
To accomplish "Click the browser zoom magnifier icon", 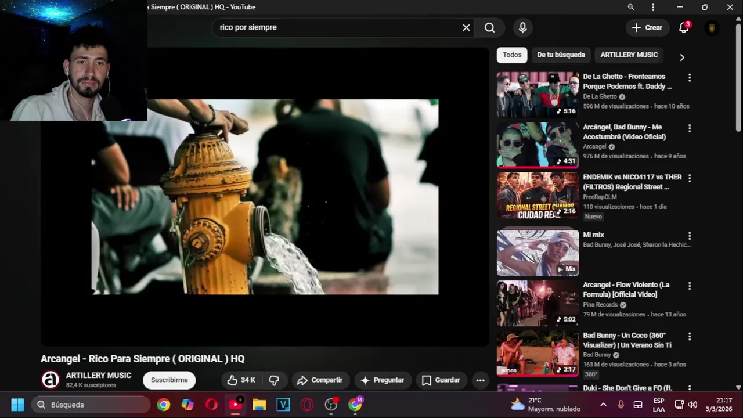I will 630,7.
